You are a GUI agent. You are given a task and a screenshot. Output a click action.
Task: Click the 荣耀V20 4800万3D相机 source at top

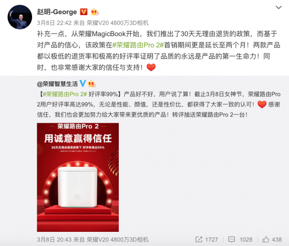click(x=118, y=23)
